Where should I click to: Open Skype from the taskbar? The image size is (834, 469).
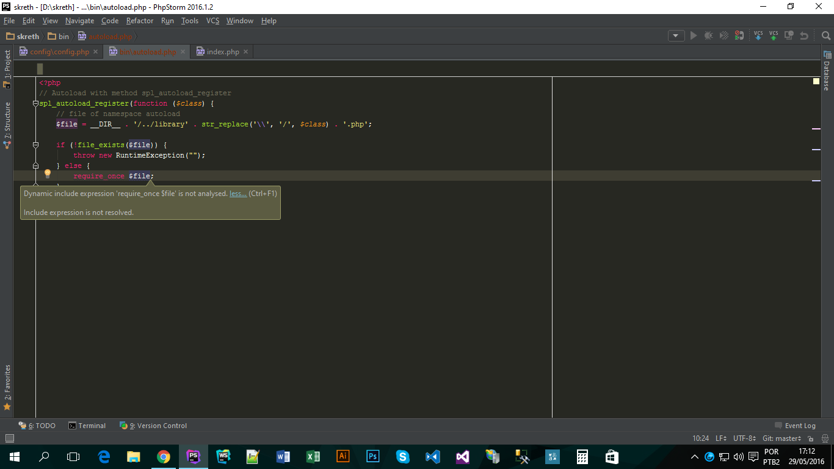[402, 456]
